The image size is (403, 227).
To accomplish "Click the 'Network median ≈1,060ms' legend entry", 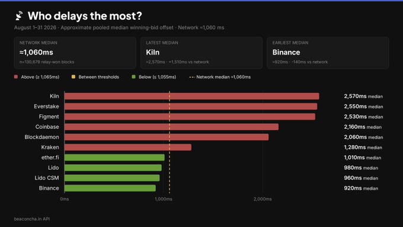I will (220, 77).
